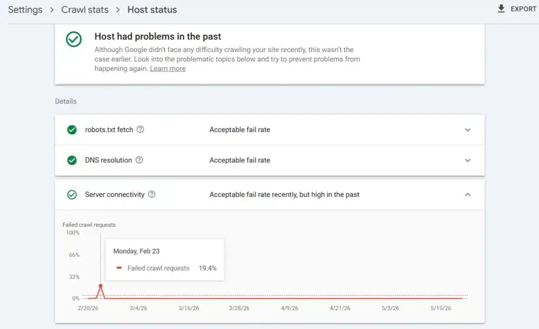Click DNS row 'Acceptable fail rate' status
Image resolution: width=539 pixels, height=329 pixels.
click(239, 160)
